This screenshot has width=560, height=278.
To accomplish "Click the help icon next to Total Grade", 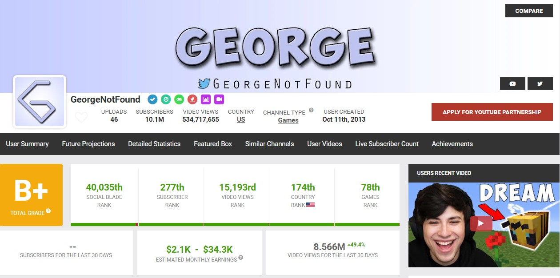I will 48,211.
